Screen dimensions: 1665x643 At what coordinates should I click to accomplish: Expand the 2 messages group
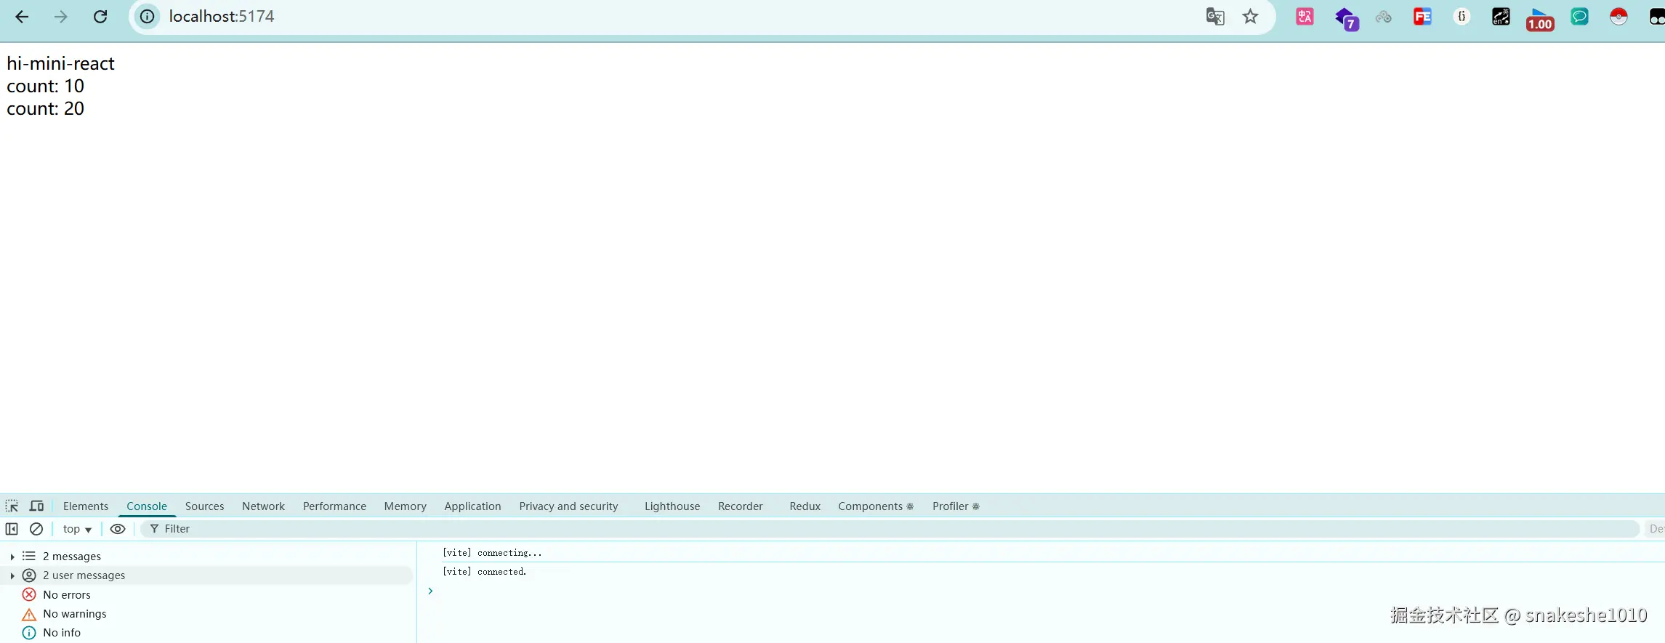12,557
